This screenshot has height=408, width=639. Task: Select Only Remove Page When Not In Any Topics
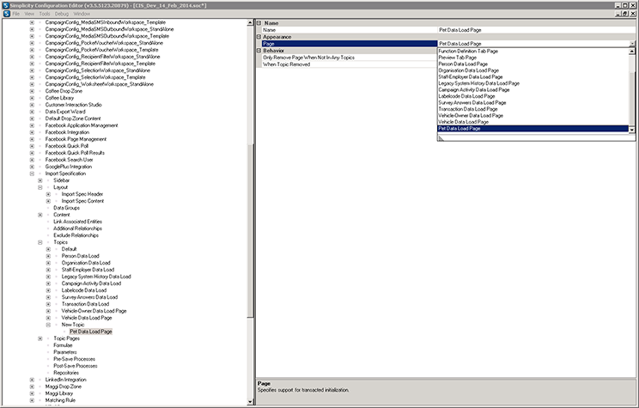click(308, 58)
